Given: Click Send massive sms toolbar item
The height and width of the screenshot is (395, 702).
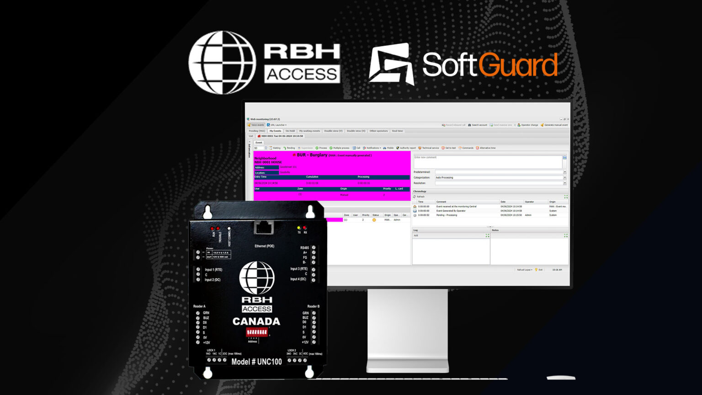Looking at the screenshot, I should tap(501, 125).
